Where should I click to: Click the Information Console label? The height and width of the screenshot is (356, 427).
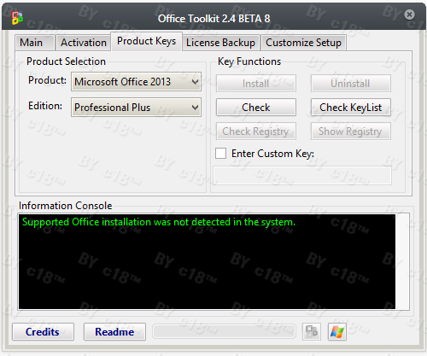coord(66,206)
